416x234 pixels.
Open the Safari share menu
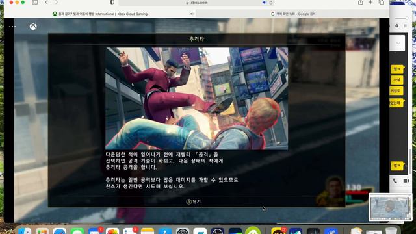[360, 3]
